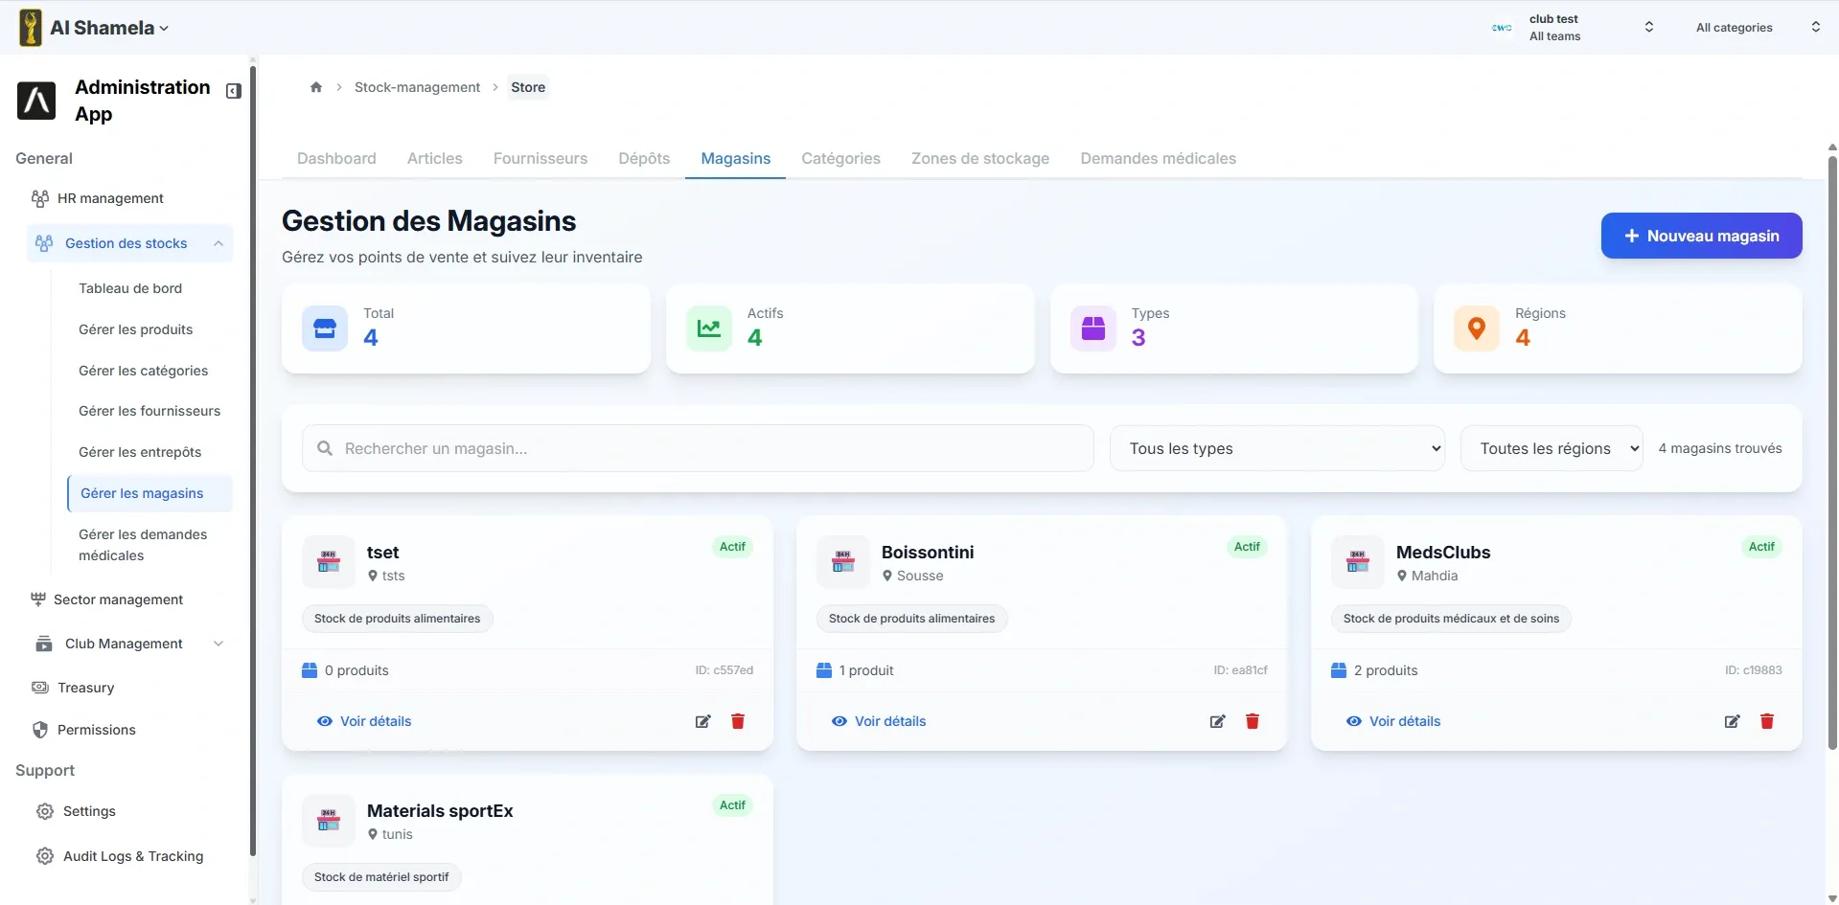1839x905 pixels.
Task: Click the Nouveau magasin button
Action: (x=1701, y=236)
